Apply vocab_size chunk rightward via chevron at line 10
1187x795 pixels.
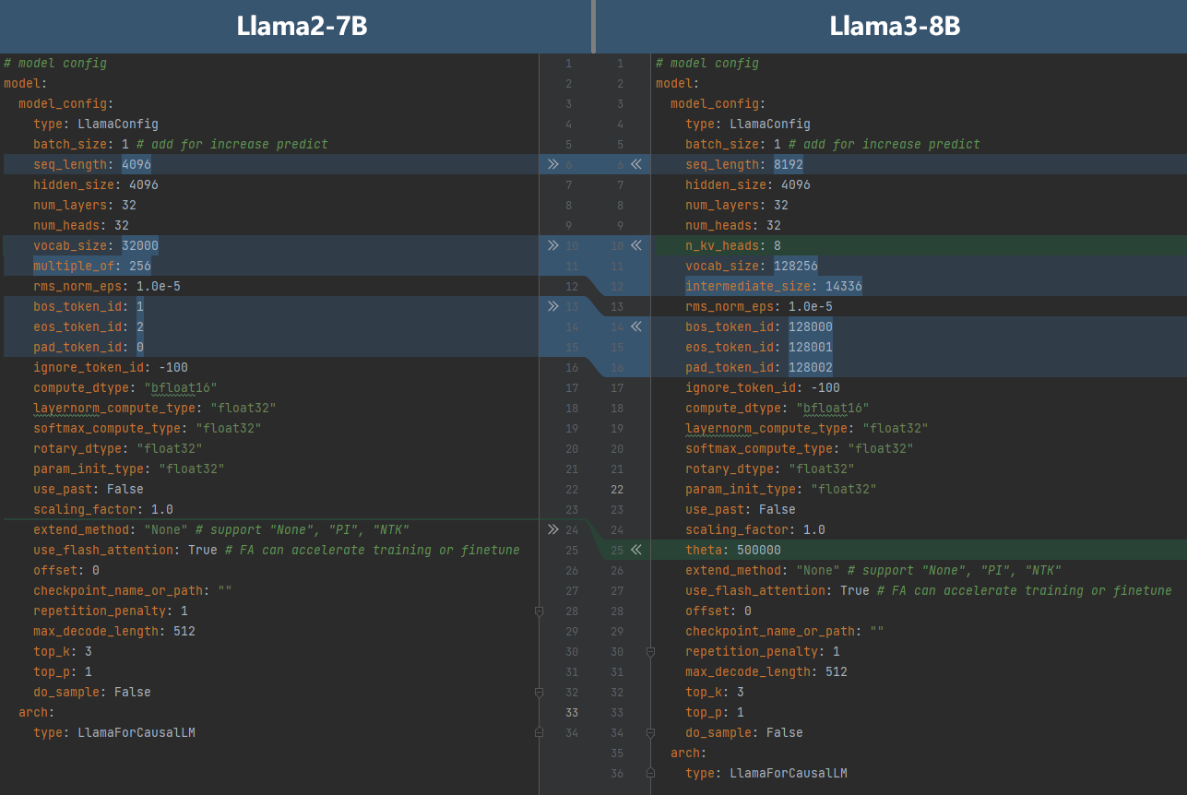(x=552, y=245)
